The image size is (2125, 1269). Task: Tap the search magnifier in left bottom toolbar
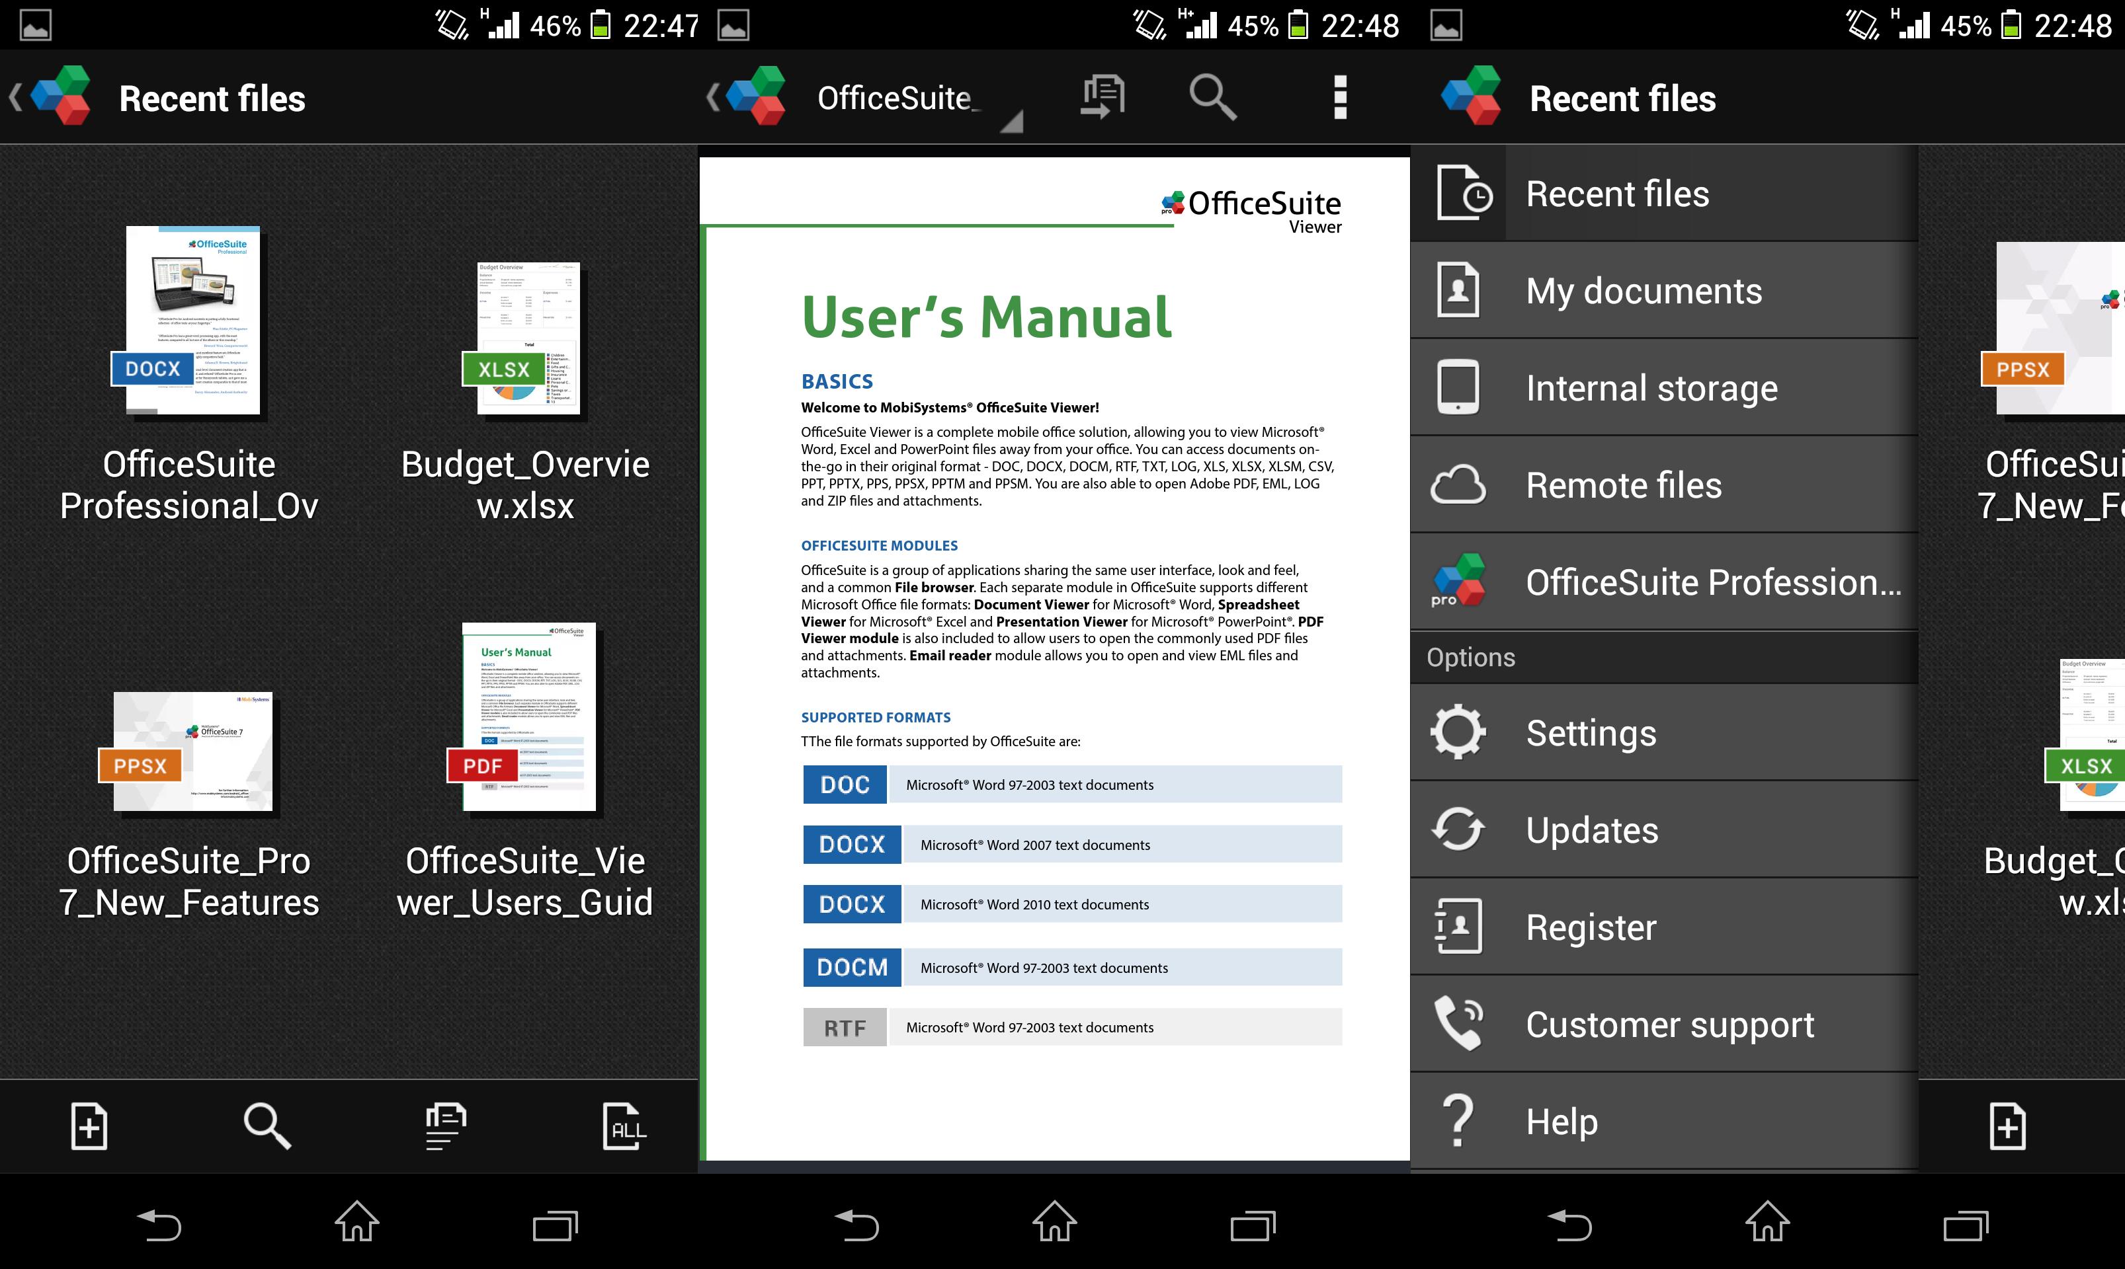(x=267, y=1126)
